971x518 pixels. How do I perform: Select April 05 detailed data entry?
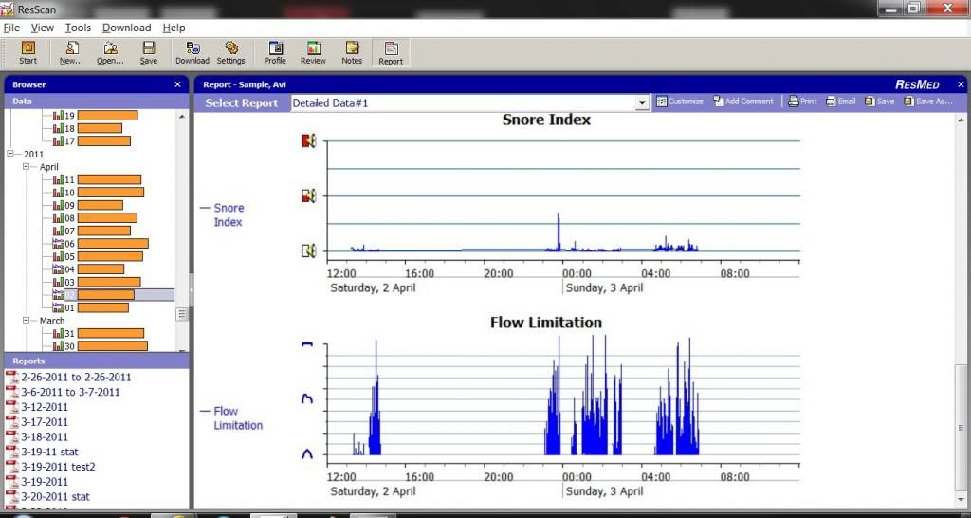point(98,256)
